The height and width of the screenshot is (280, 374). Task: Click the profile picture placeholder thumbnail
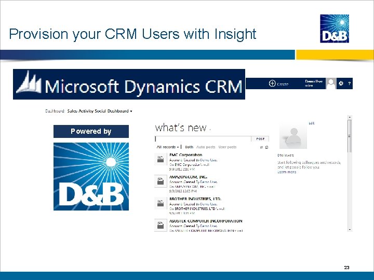tap(293, 136)
